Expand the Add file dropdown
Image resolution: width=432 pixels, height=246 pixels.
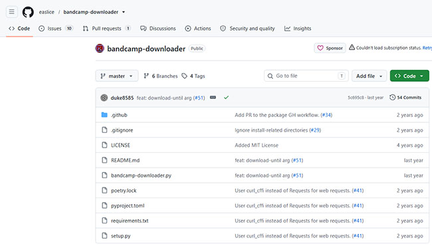click(369, 76)
